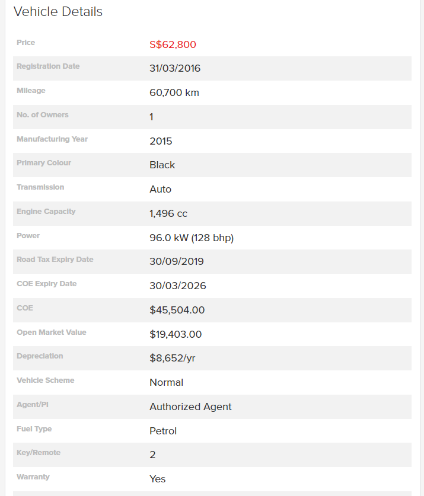Click the Key/Remote label

(x=39, y=453)
